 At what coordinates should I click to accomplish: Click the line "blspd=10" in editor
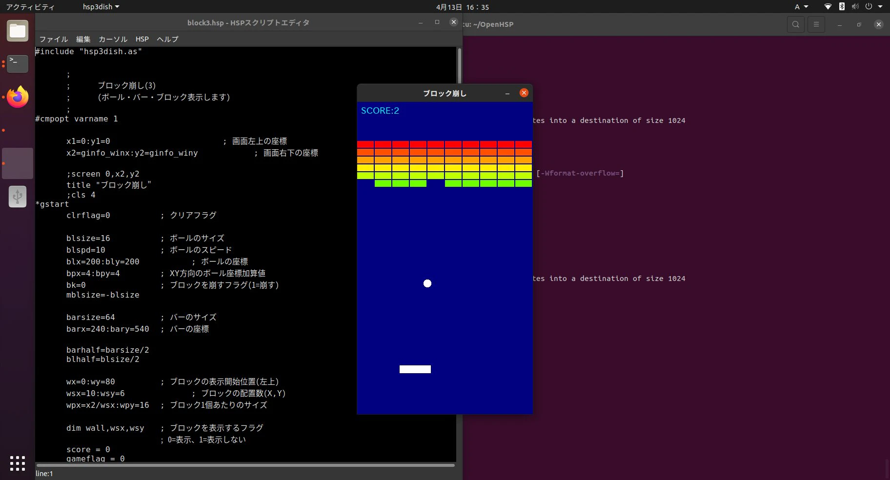pyautogui.click(x=86, y=250)
